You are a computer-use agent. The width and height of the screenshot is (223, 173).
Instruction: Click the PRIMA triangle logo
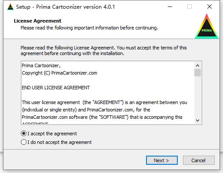[x=206, y=26]
